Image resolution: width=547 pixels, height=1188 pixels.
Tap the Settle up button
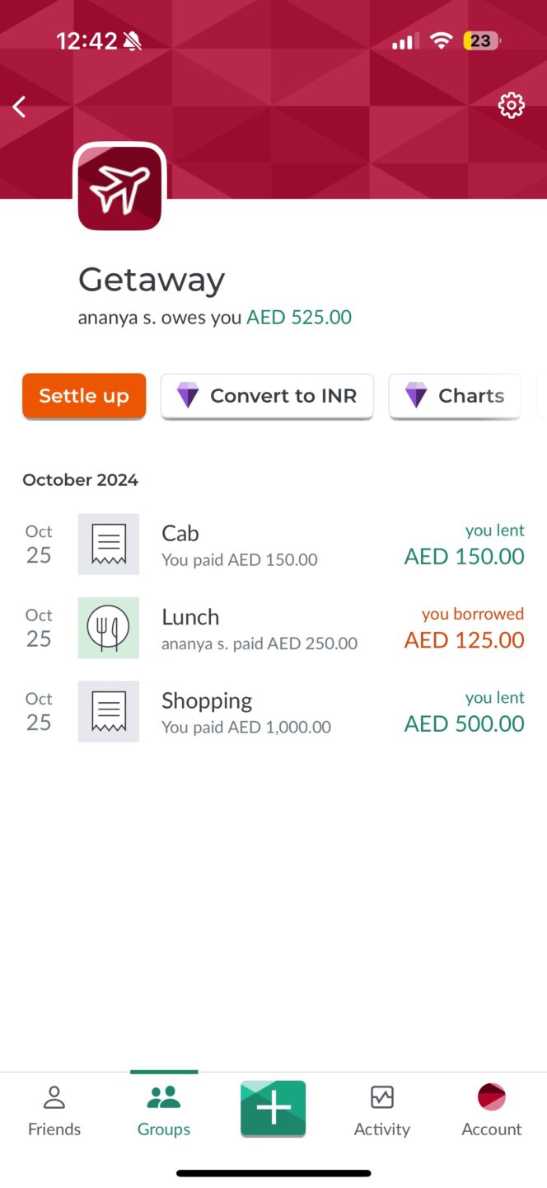coord(83,396)
